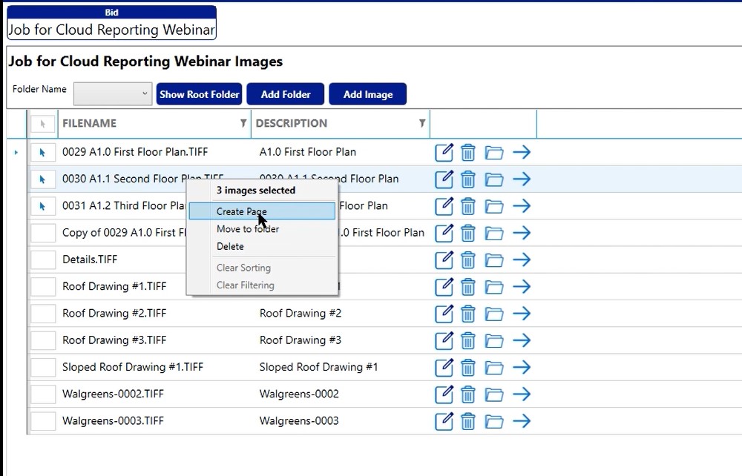The image size is (742, 476).
Task: Click the select-all header cell
Action: pos(43,124)
